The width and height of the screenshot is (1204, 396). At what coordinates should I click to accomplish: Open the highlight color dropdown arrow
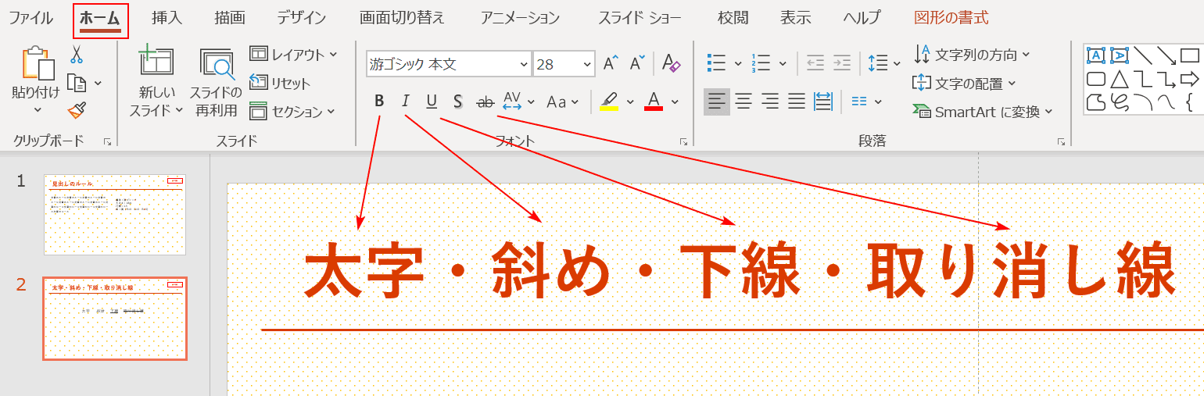click(631, 102)
